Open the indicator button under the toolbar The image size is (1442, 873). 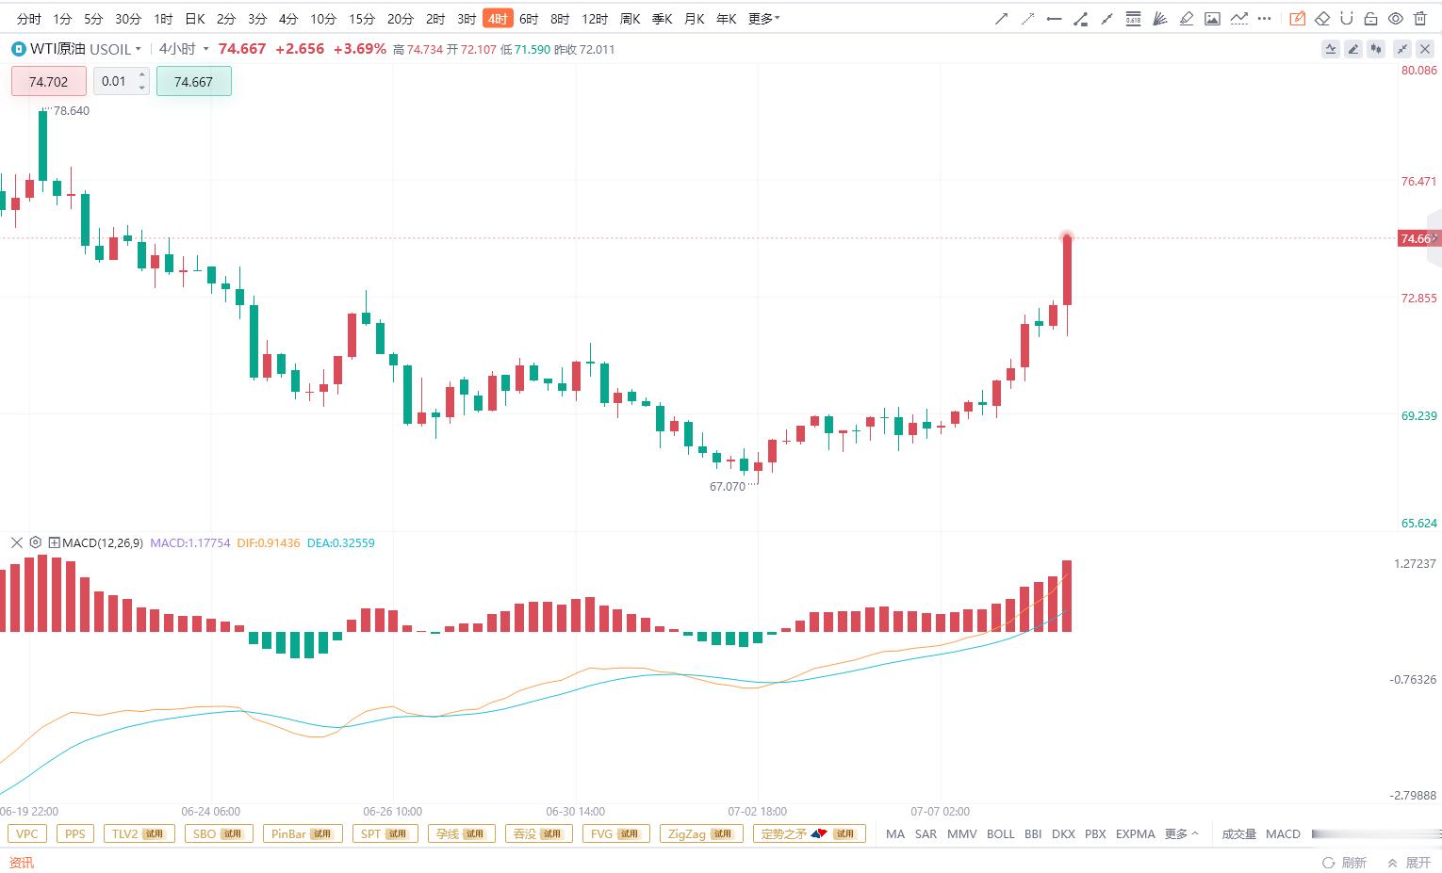click(1331, 49)
